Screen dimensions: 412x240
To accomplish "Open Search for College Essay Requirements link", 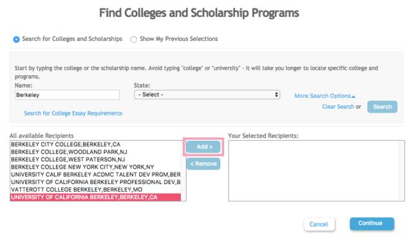I will (73, 113).
